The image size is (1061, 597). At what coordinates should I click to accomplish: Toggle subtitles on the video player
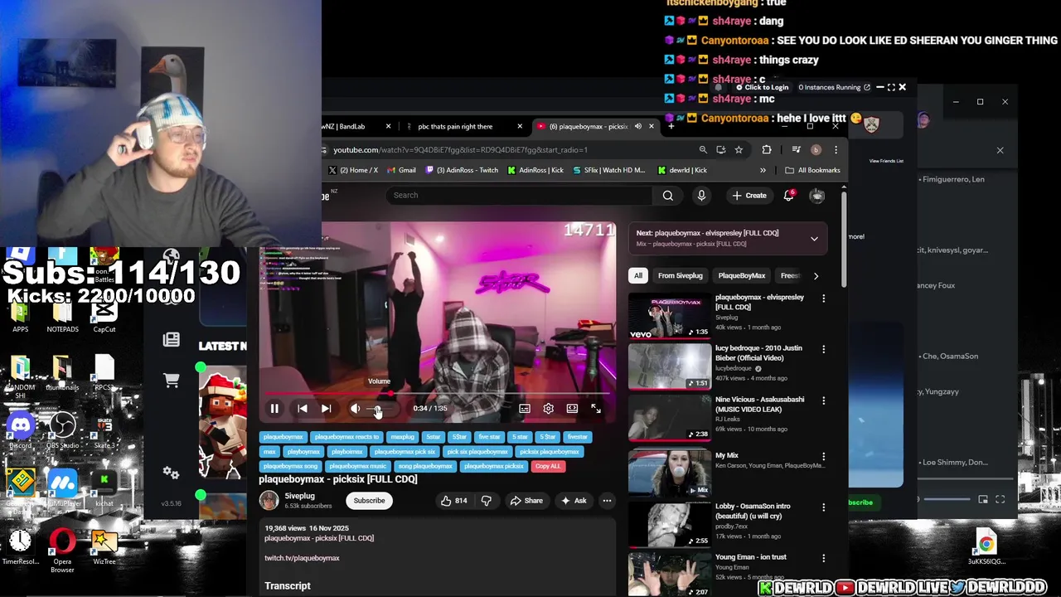(x=525, y=409)
